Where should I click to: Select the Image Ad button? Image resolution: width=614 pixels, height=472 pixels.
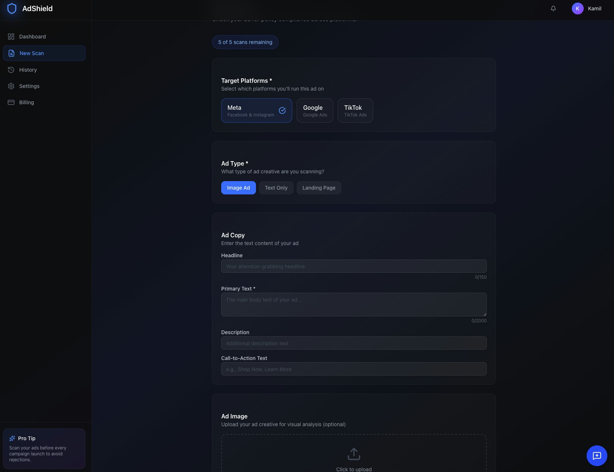[238, 188]
